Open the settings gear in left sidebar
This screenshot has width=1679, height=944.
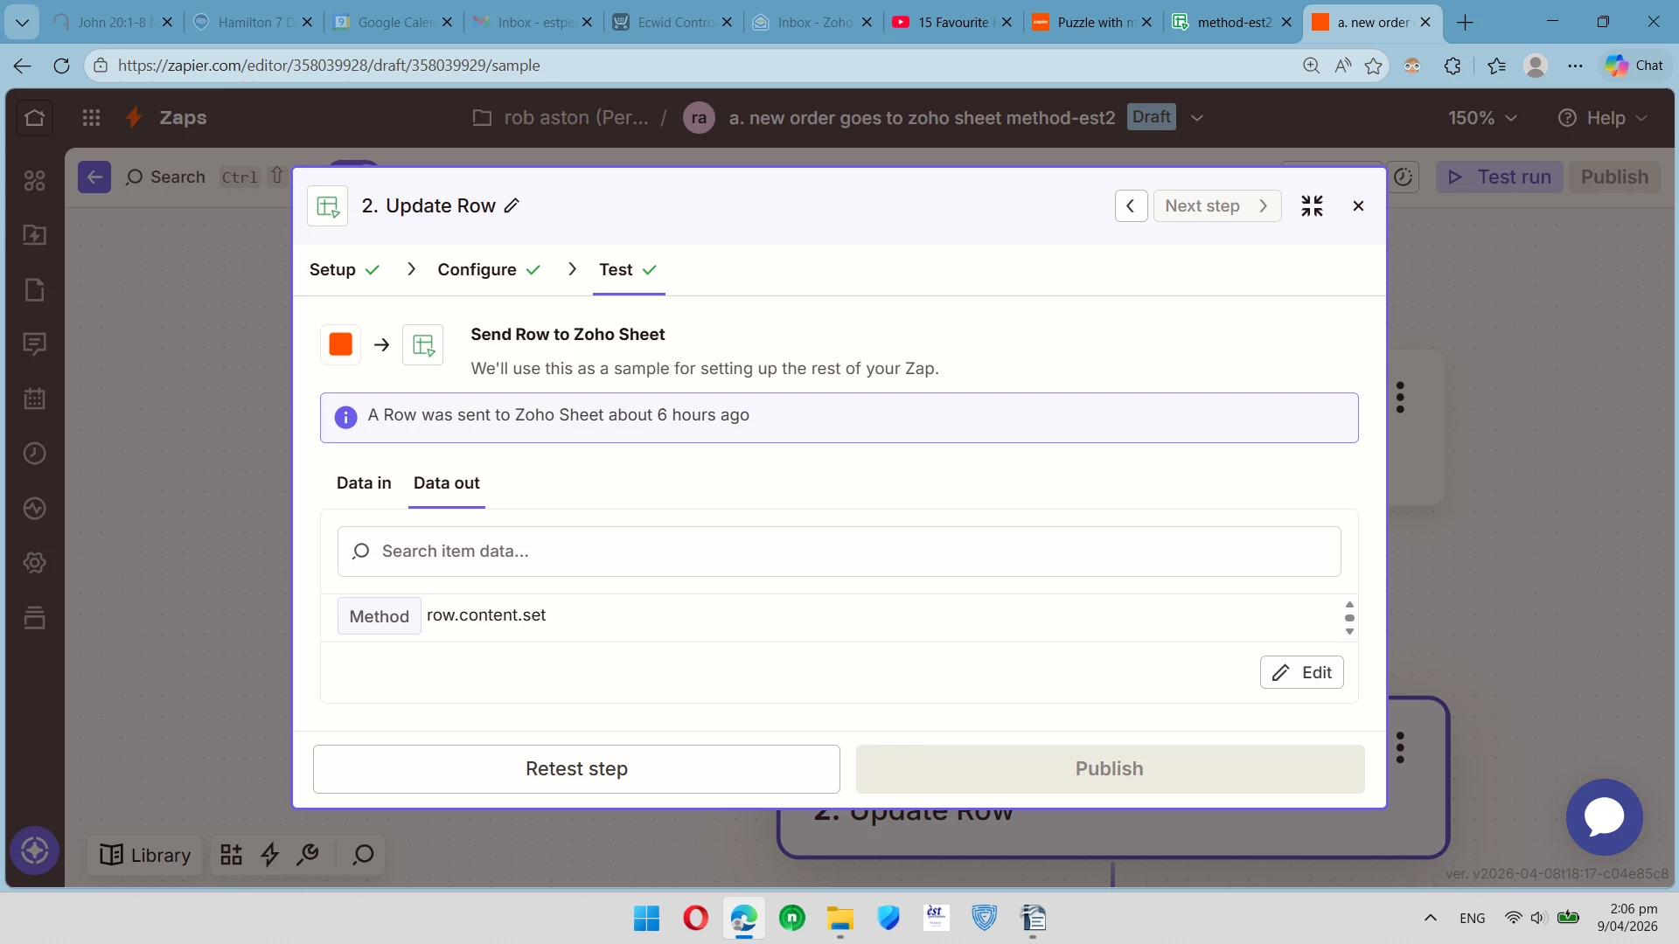point(34,563)
